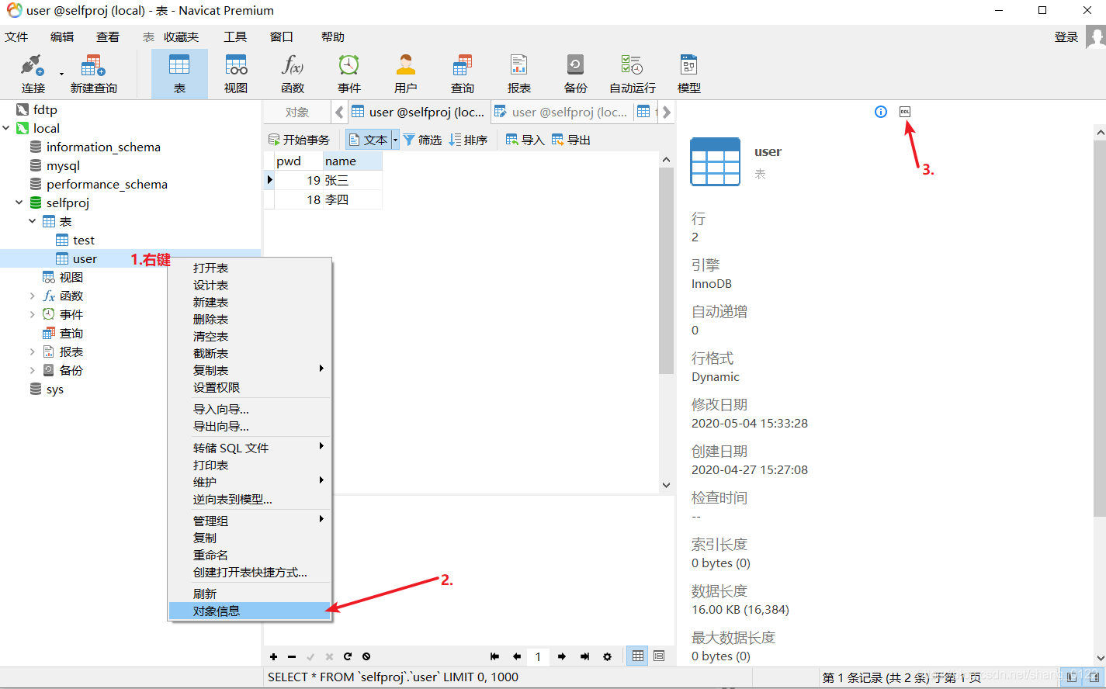Show the DDL view icon
Screen dimensions: 1106x689
pyautogui.click(x=905, y=112)
